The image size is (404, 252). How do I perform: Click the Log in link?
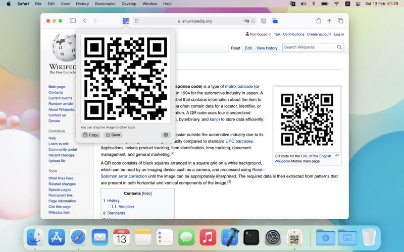pos(339,34)
